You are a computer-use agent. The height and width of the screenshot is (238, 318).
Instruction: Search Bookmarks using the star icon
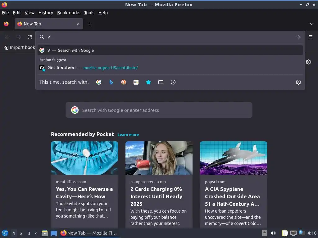point(148,82)
